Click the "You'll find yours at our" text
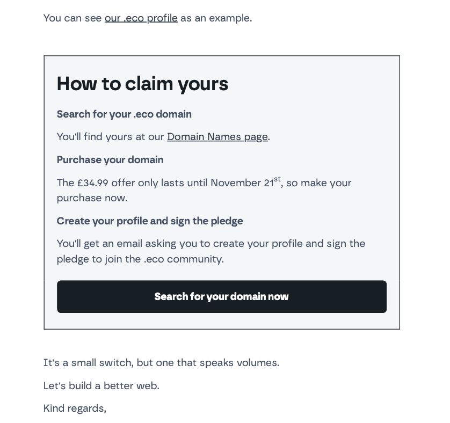 click(x=110, y=137)
